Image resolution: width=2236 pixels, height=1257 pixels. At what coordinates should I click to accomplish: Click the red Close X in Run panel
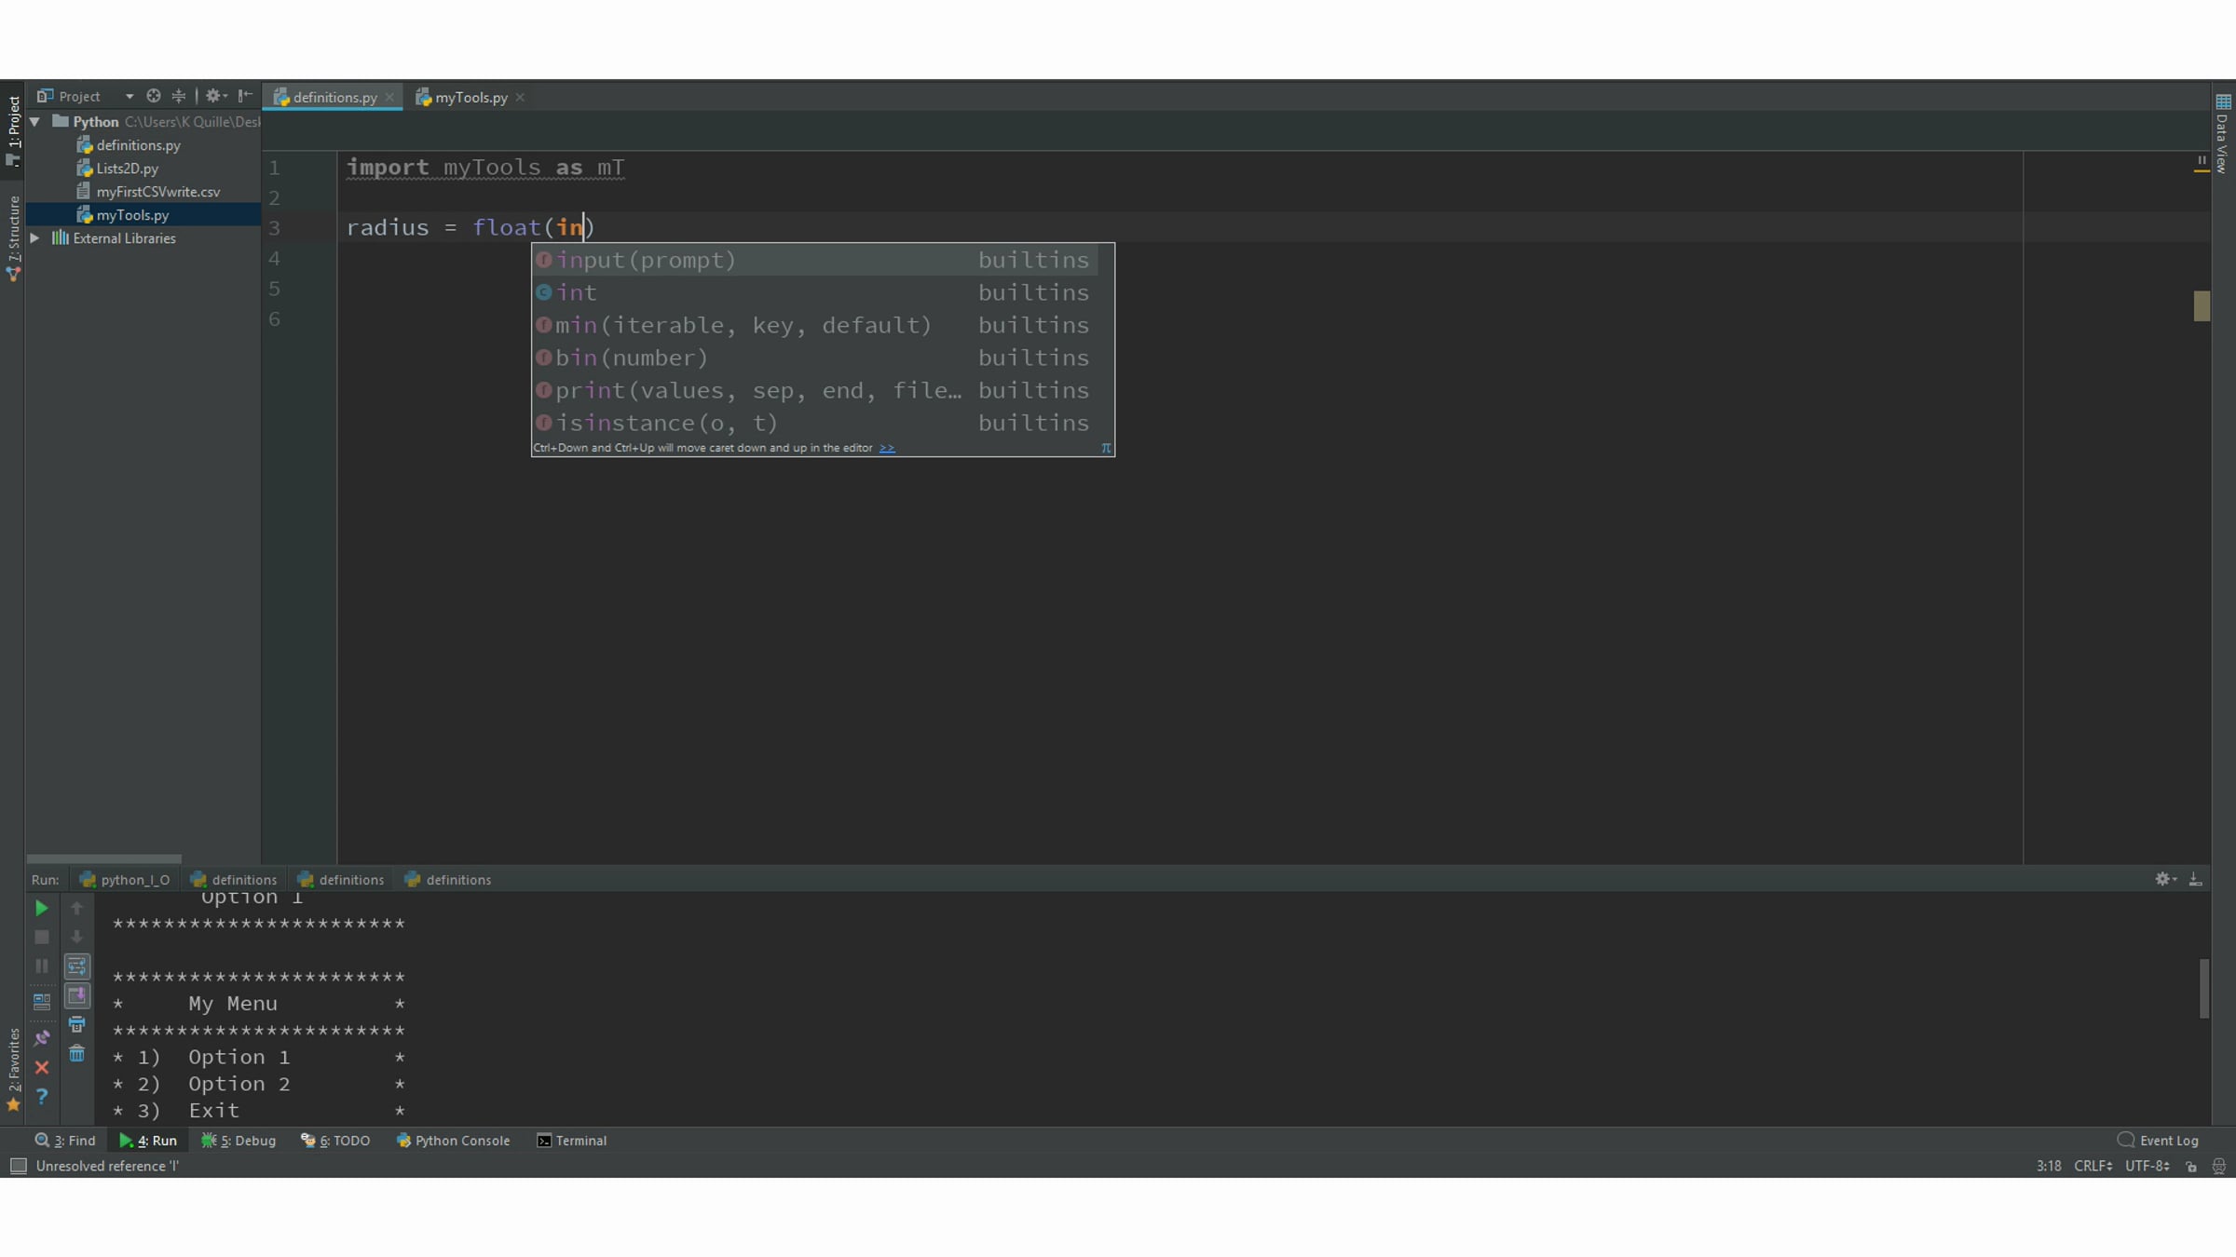(41, 1067)
